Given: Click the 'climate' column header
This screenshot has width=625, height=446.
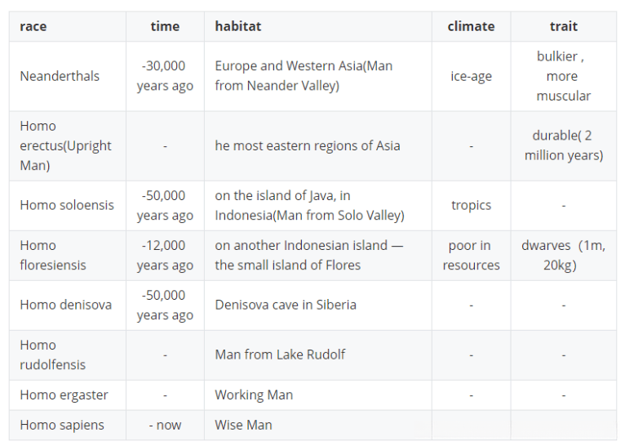Looking at the screenshot, I should click(x=471, y=26).
